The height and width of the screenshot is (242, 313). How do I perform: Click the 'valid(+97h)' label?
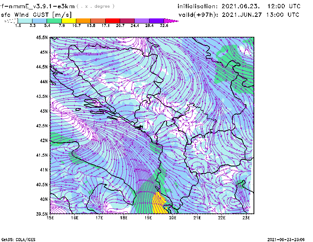coord(198,15)
